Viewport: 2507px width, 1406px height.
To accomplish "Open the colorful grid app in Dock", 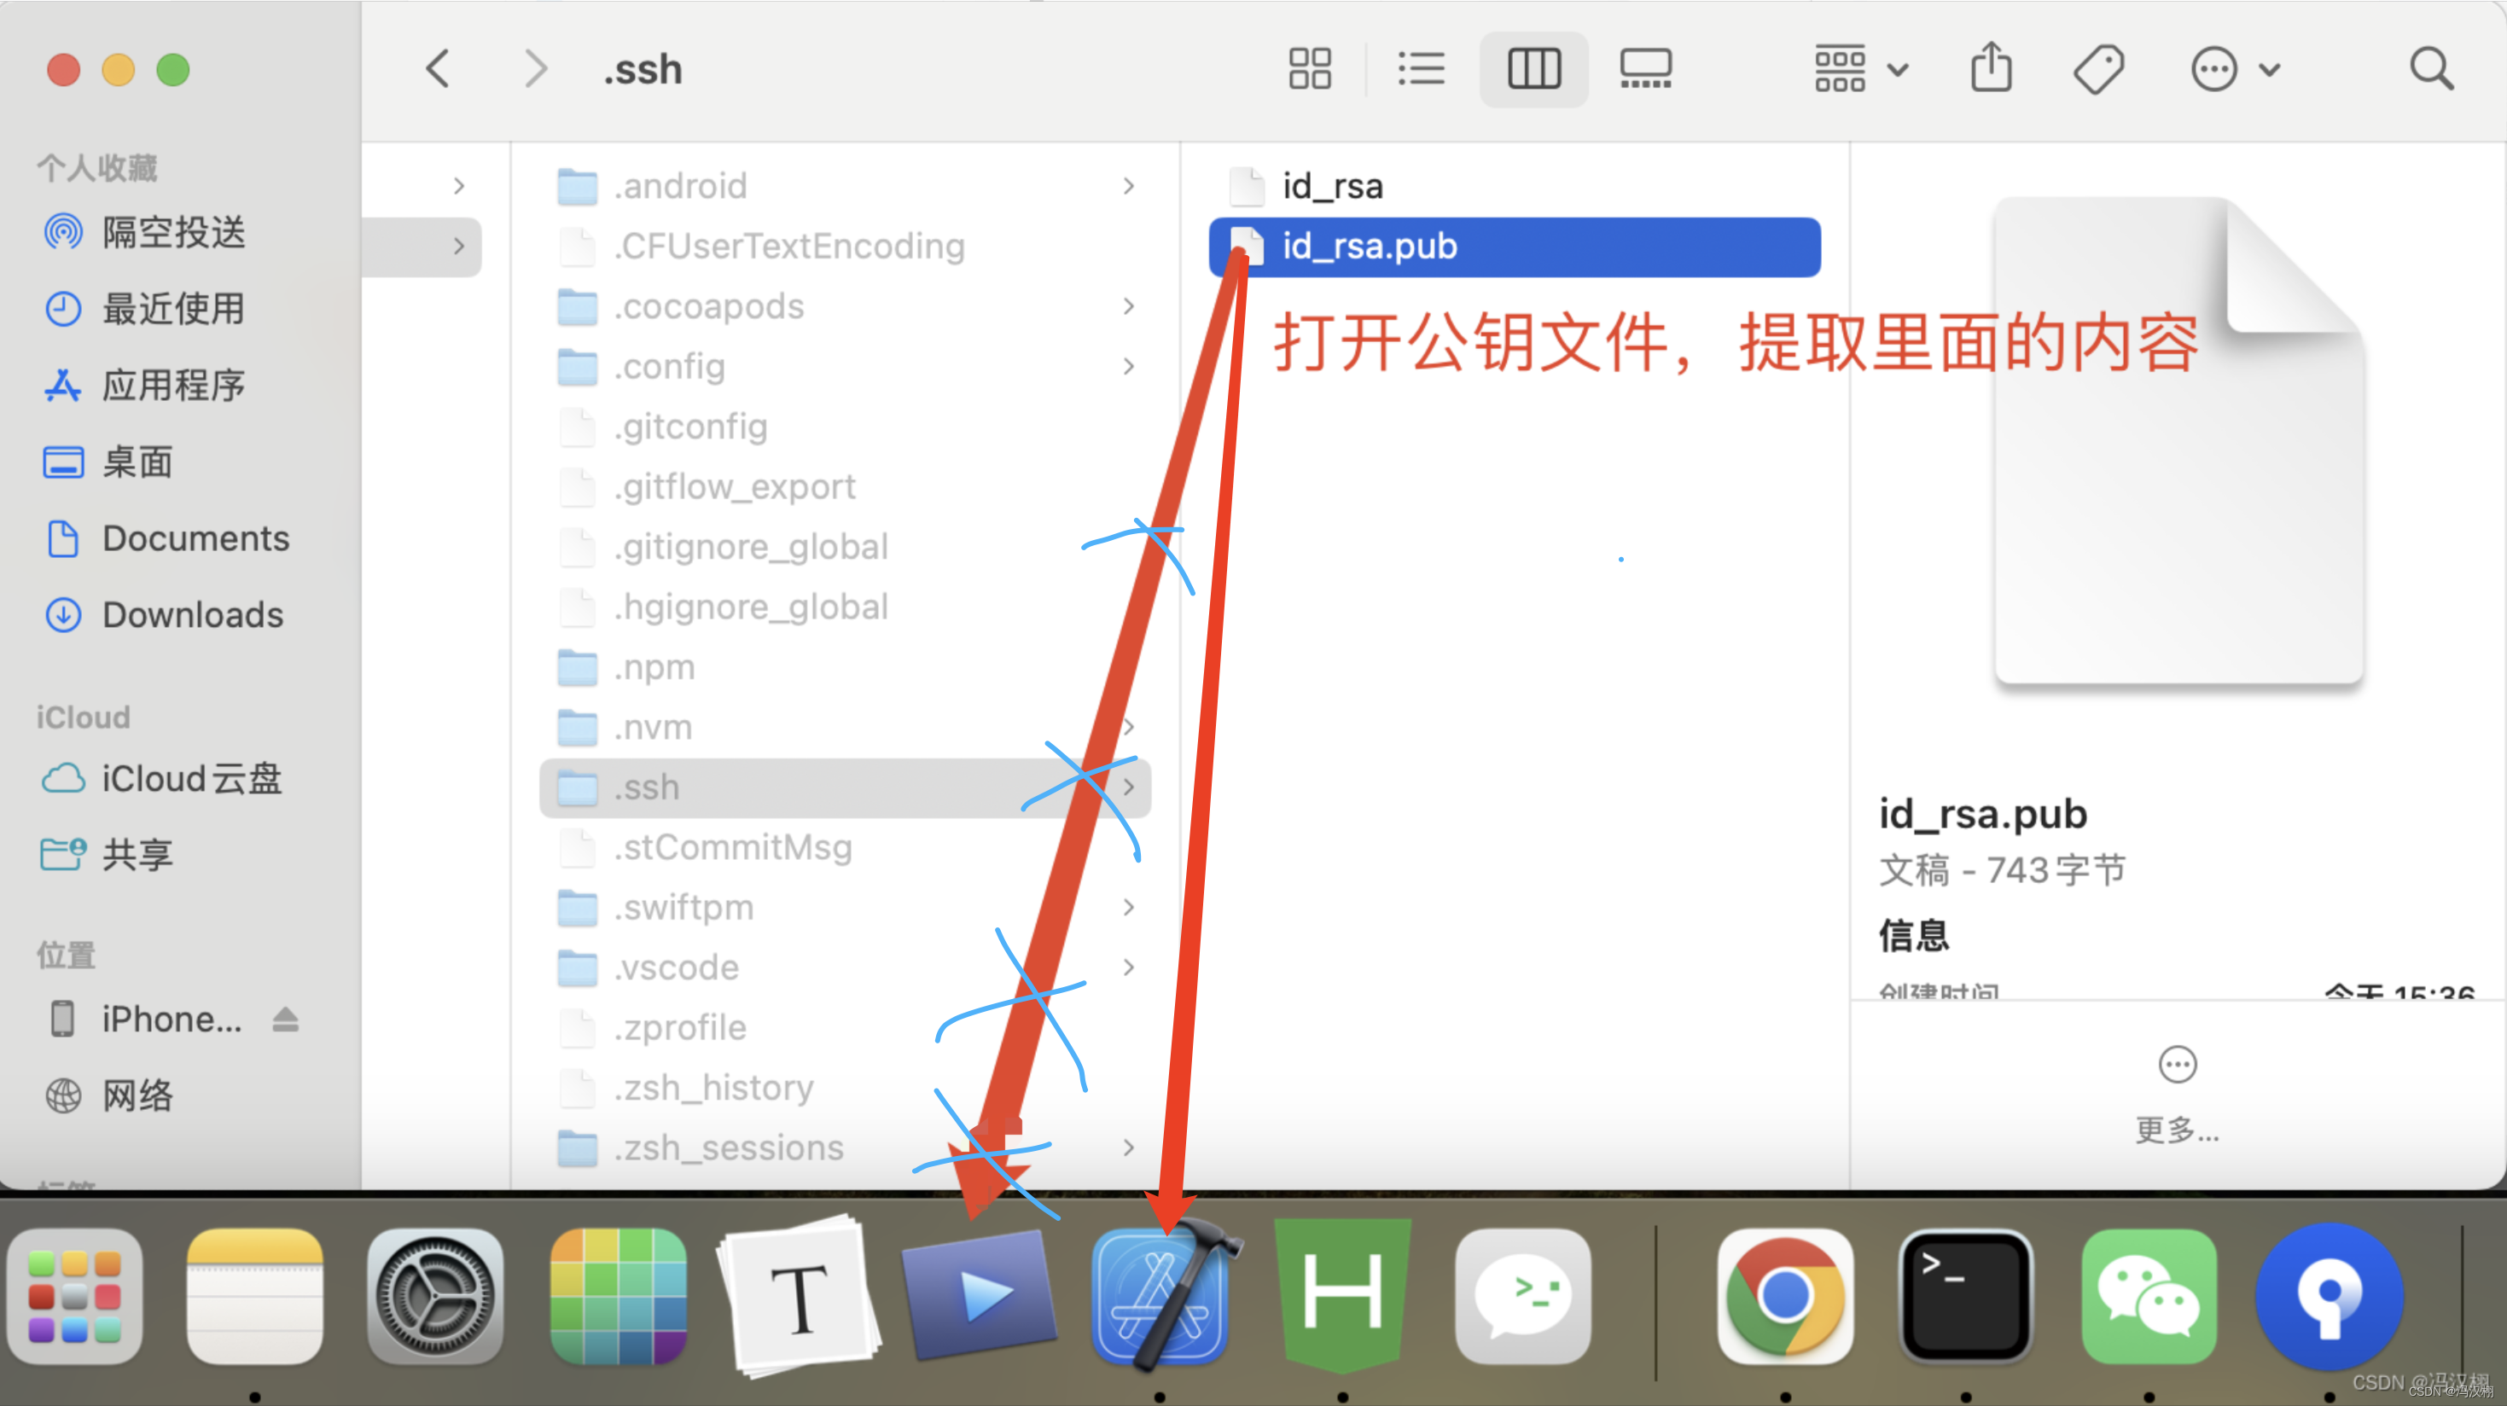I will pyautogui.click(x=618, y=1296).
